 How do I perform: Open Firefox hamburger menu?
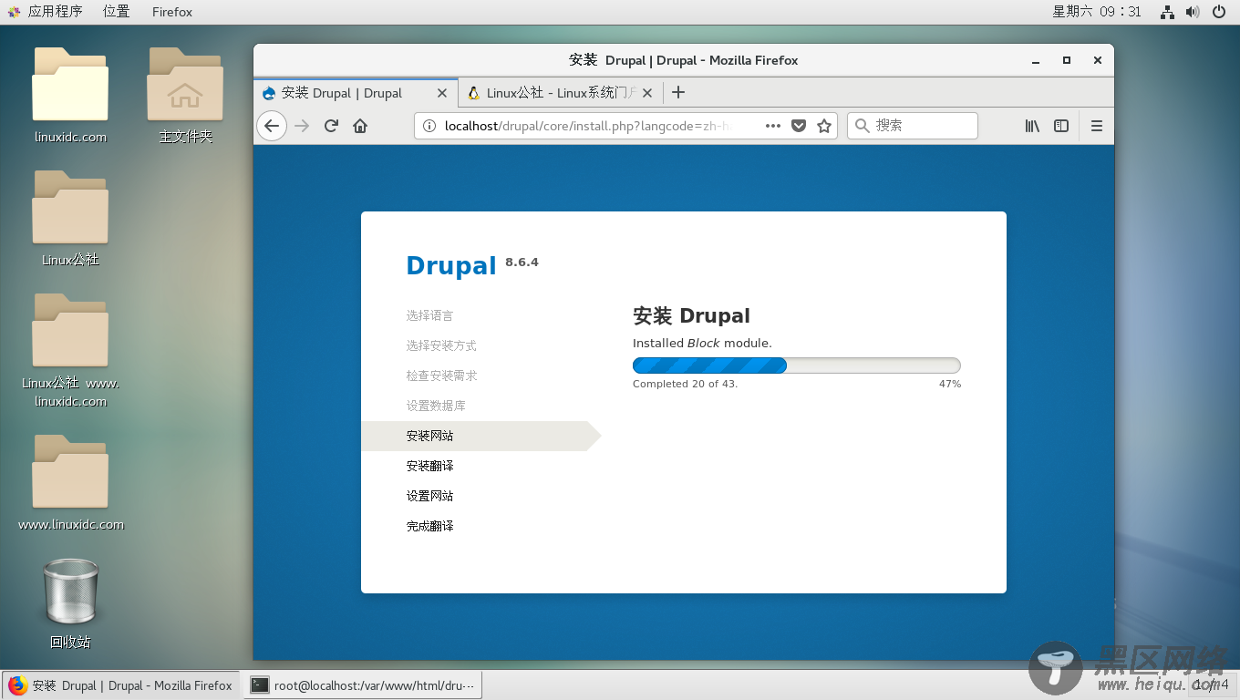click(1097, 126)
